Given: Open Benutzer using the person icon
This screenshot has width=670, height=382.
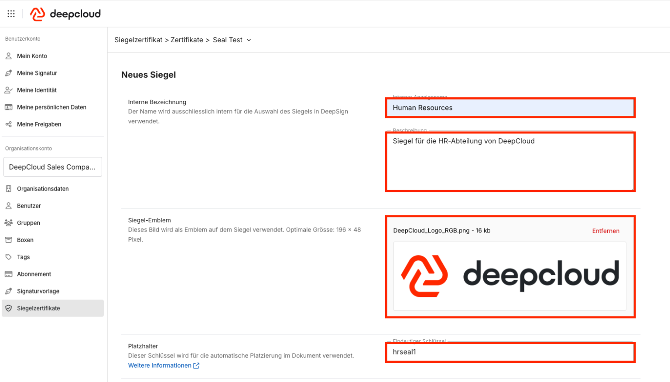Looking at the screenshot, I should point(8,205).
